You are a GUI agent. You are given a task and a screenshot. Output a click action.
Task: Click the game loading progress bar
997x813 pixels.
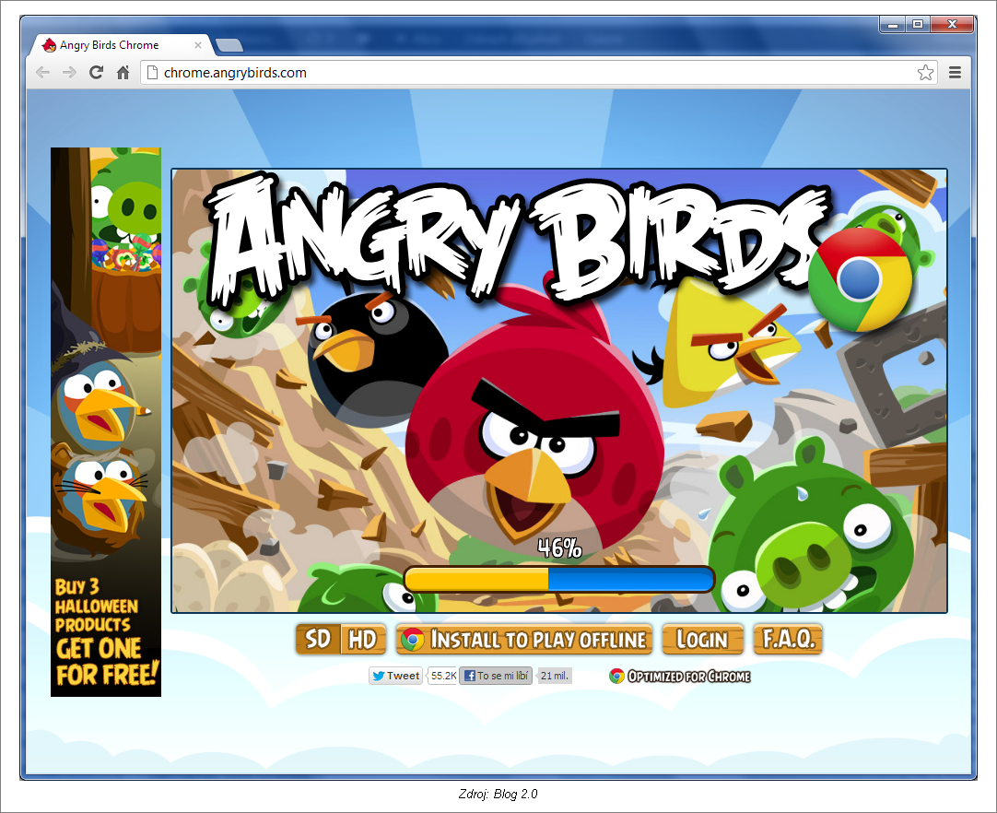click(559, 580)
